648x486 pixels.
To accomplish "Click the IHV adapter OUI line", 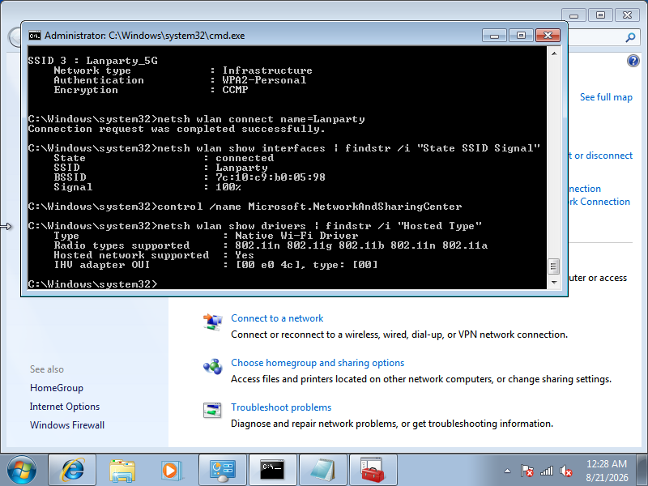I will (x=215, y=265).
